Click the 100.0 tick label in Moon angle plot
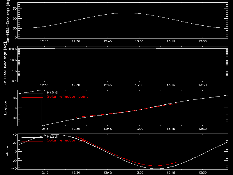 click(x=13, y=49)
